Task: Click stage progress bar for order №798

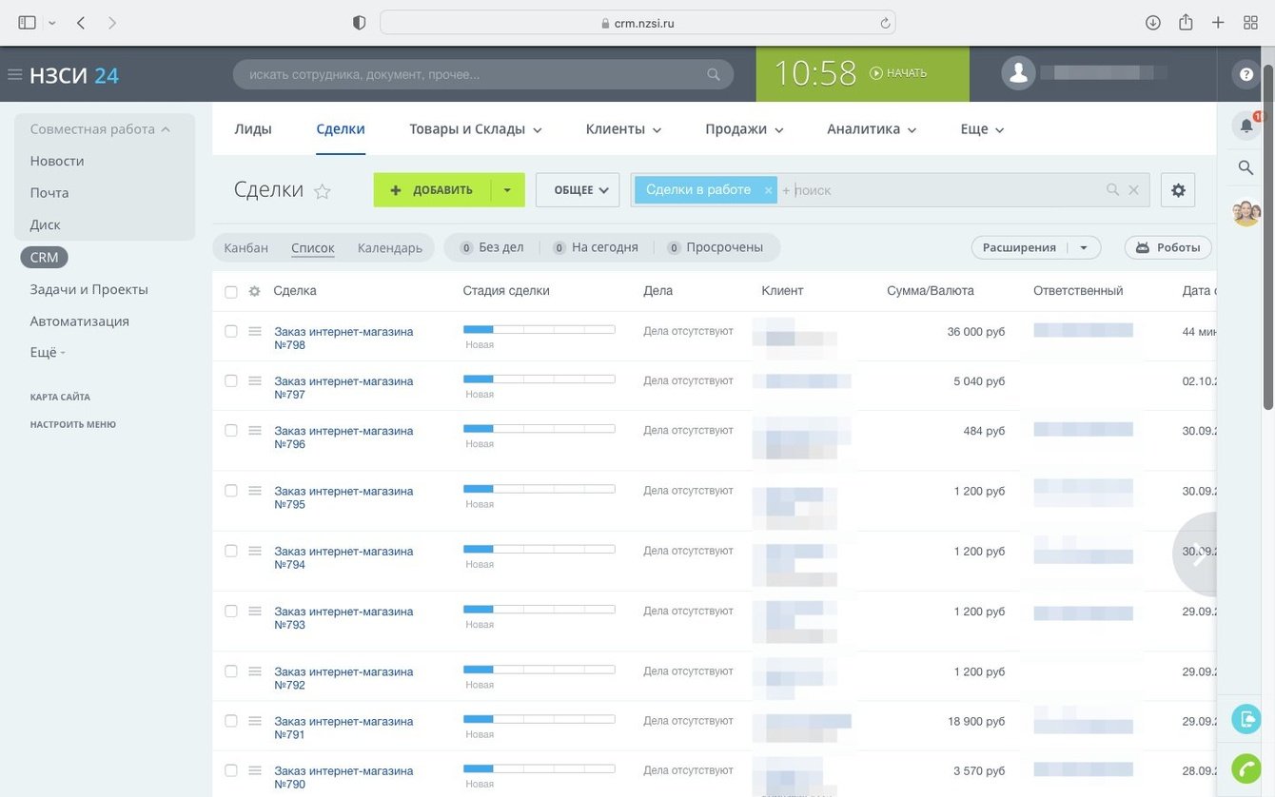Action: click(x=539, y=329)
